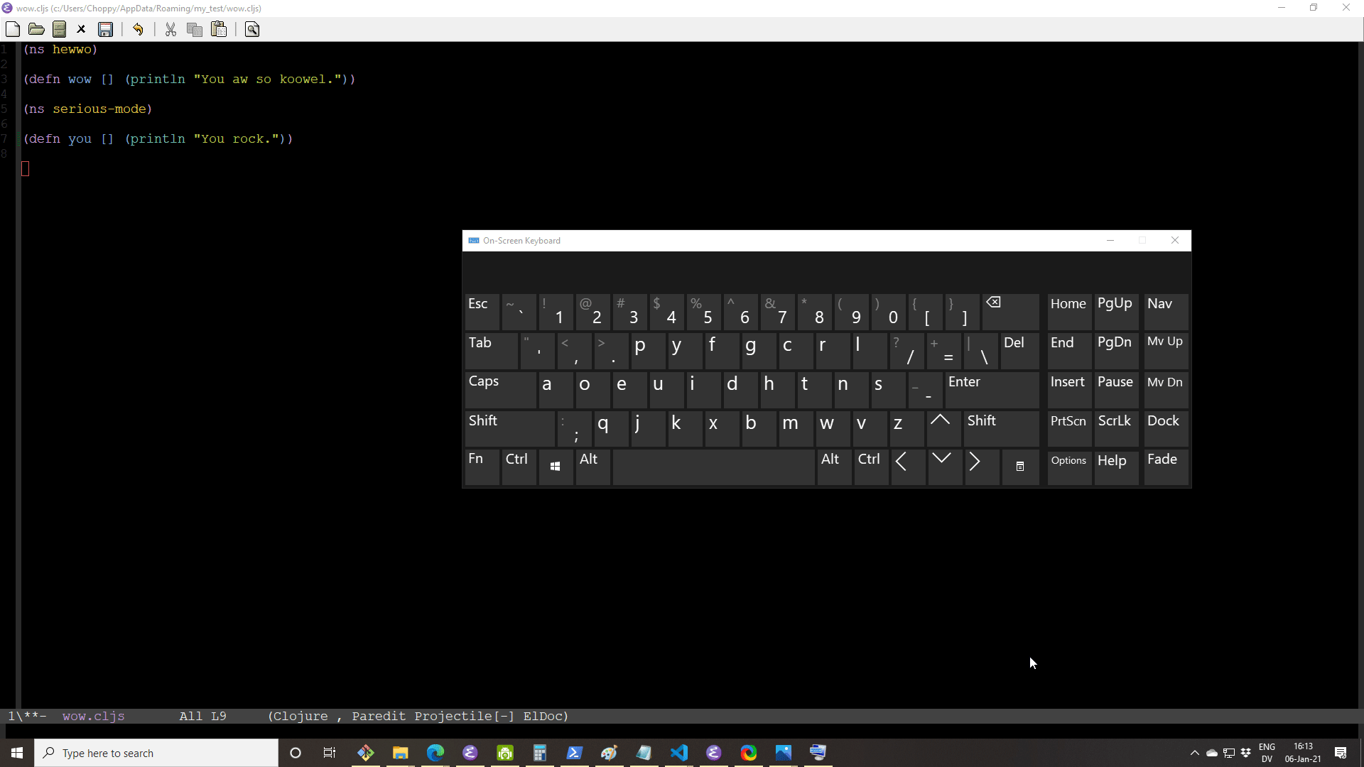Image resolution: width=1364 pixels, height=767 pixels.
Task: Click the Search/find icon in toolbar
Action: [x=252, y=29]
